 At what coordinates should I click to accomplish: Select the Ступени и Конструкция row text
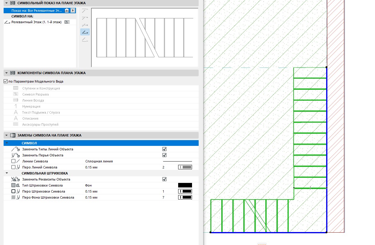(x=41, y=88)
